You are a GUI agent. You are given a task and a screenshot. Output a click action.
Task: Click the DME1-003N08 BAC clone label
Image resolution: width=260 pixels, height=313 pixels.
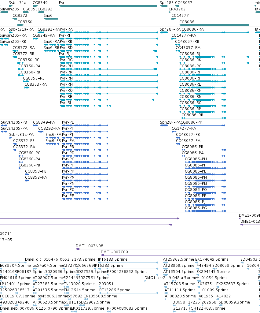point(89,246)
